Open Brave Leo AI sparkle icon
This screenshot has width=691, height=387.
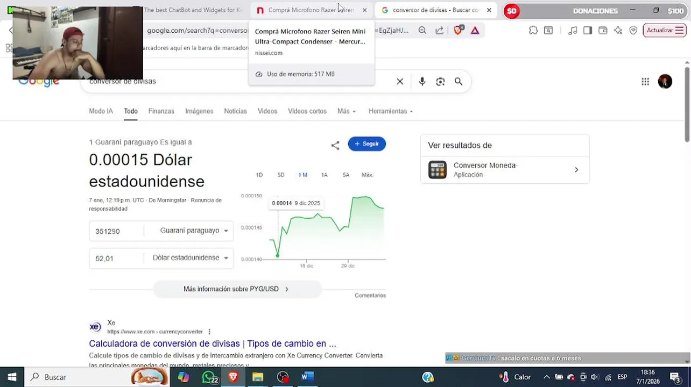(x=618, y=31)
